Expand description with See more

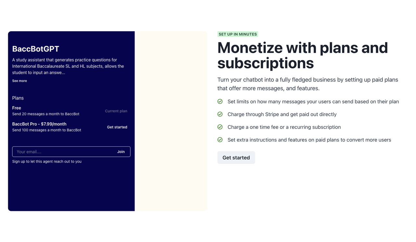coord(19,81)
